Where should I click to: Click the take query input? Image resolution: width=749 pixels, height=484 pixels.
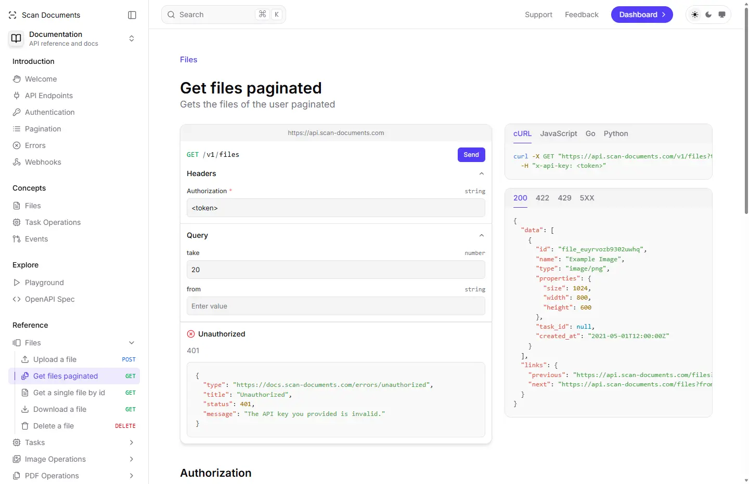click(x=336, y=270)
